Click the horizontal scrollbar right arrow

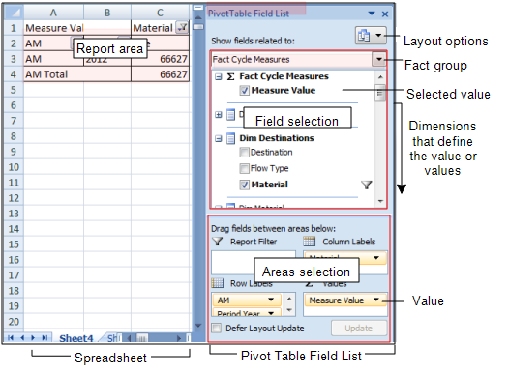tap(179, 338)
